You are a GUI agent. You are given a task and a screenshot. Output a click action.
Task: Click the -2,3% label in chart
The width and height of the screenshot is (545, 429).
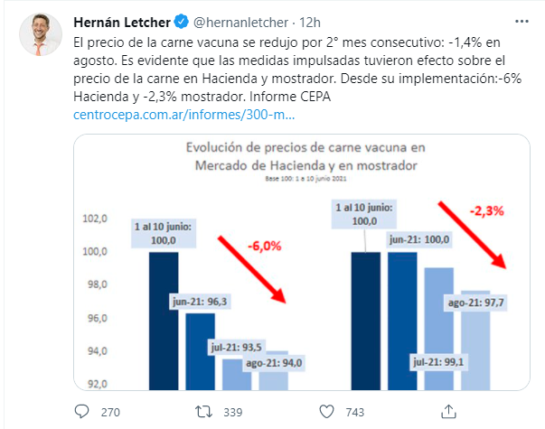(486, 210)
